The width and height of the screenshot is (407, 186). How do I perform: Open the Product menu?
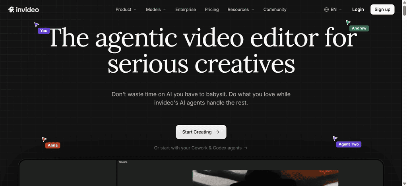click(126, 10)
